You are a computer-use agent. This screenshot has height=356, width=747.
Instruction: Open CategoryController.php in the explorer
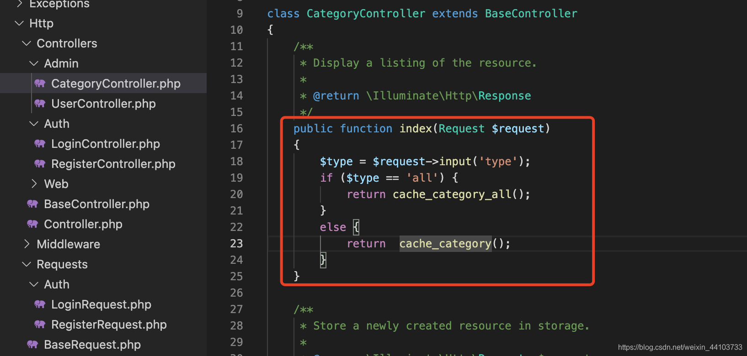(x=116, y=84)
